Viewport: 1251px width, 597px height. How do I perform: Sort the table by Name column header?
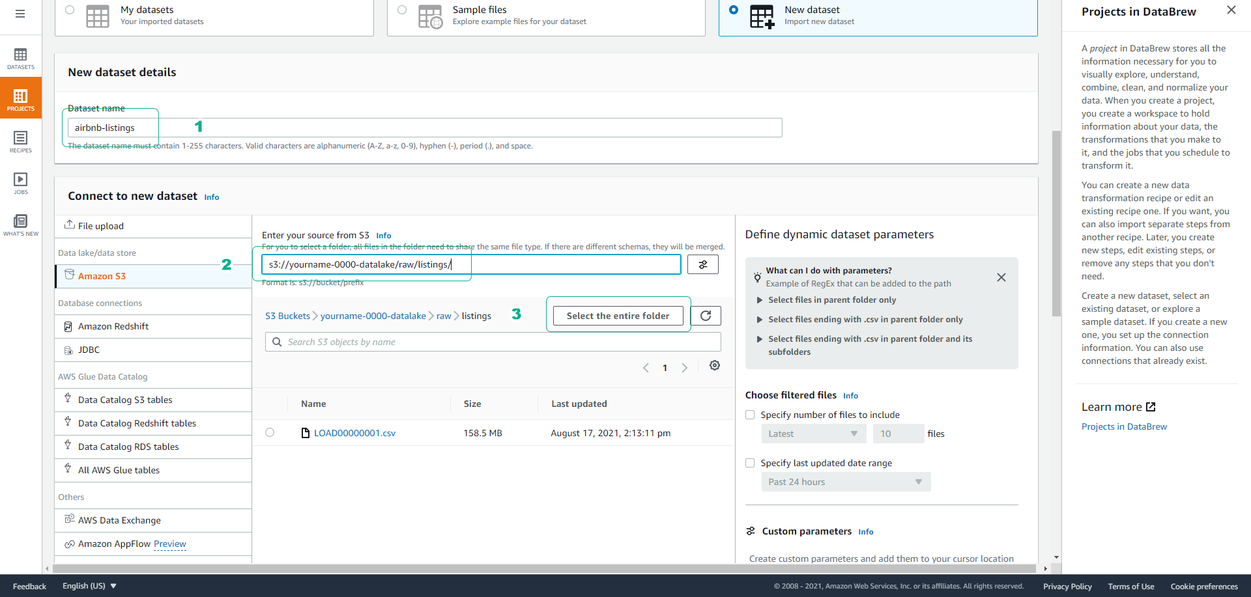coord(313,404)
